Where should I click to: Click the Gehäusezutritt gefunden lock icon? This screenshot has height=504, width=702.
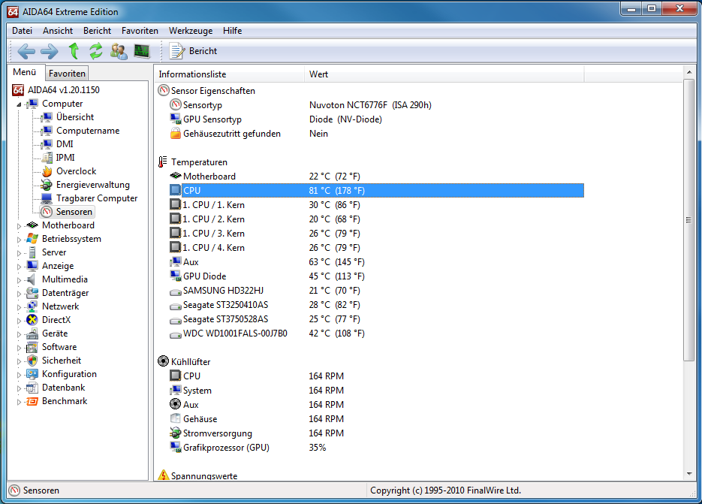[176, 134]
